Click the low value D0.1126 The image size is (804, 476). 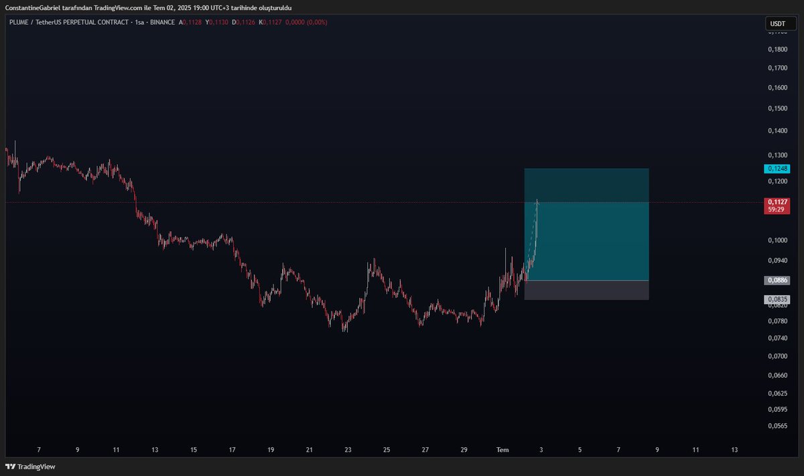244,22
